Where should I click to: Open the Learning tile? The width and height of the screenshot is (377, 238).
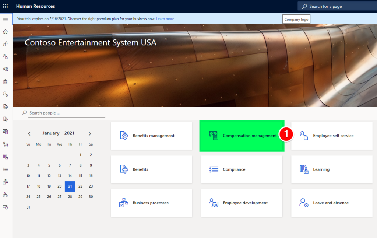pyautogui.click(x=332, y=169)
